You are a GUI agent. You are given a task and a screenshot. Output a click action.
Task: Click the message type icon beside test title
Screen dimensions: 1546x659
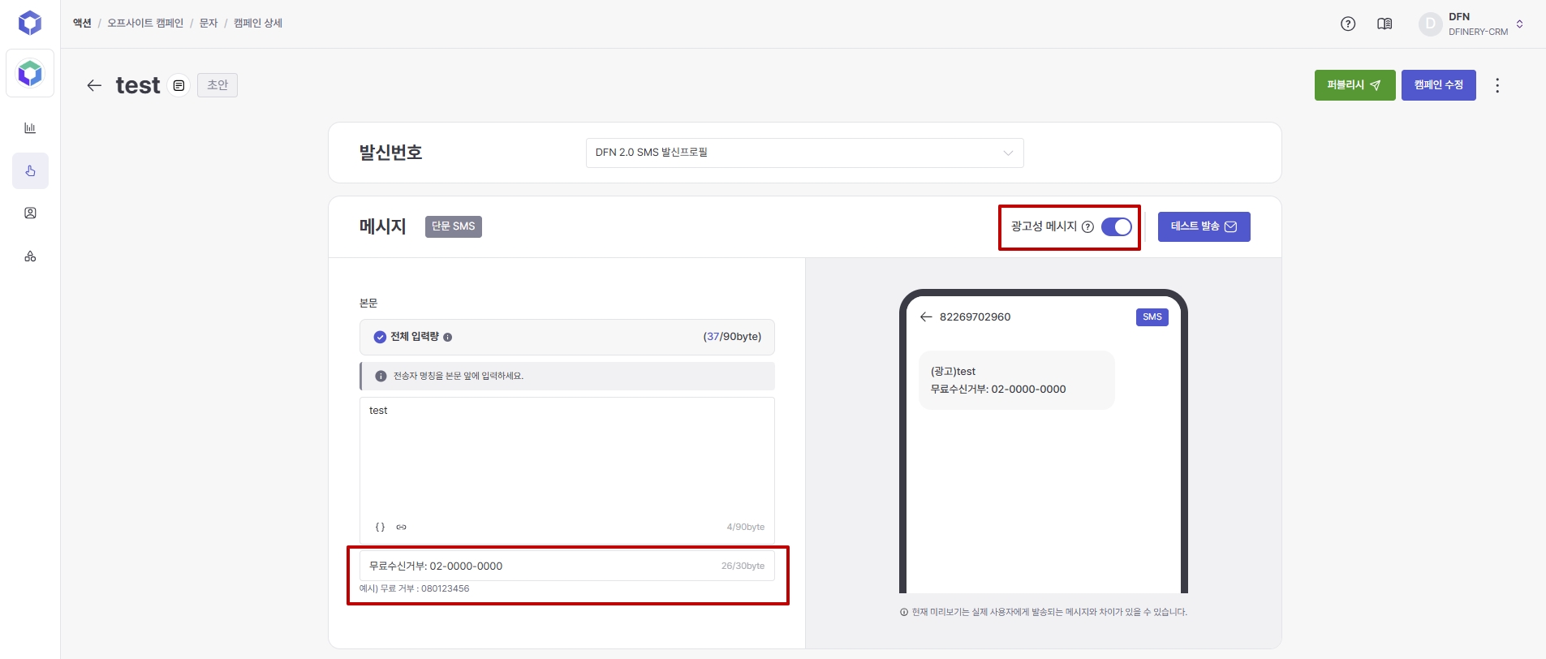click(x=179, y=85)
